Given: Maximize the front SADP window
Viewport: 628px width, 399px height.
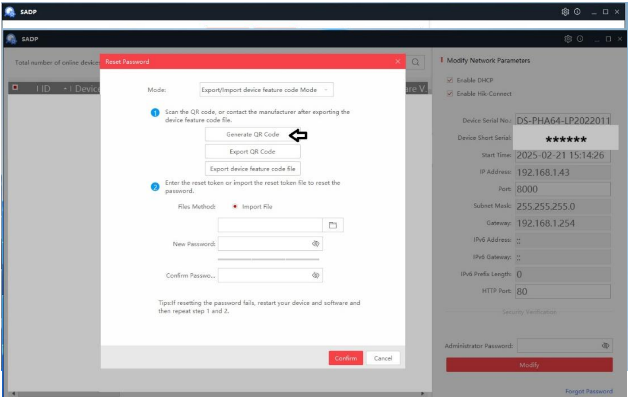Looking at the screenshot, I should click(608, 39).
